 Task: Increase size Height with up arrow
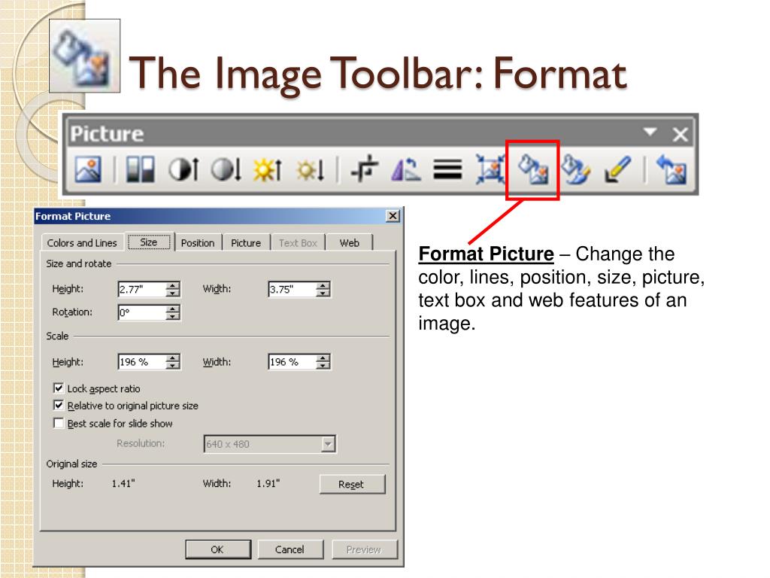pyautogui.click(x=173, y=285)
